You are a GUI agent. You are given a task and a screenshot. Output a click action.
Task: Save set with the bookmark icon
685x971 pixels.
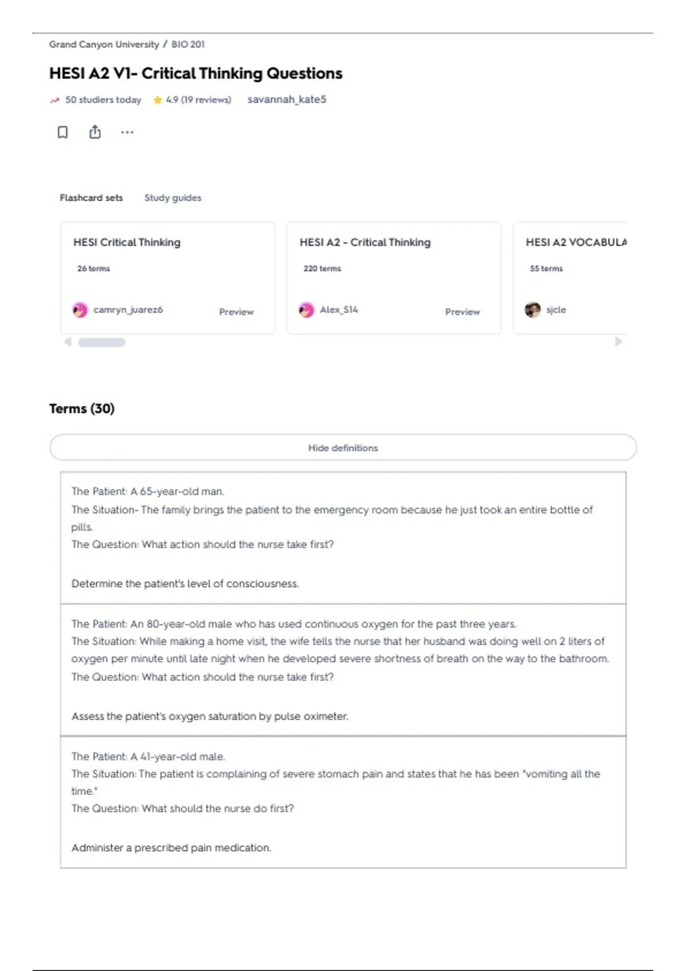point(63,133)
